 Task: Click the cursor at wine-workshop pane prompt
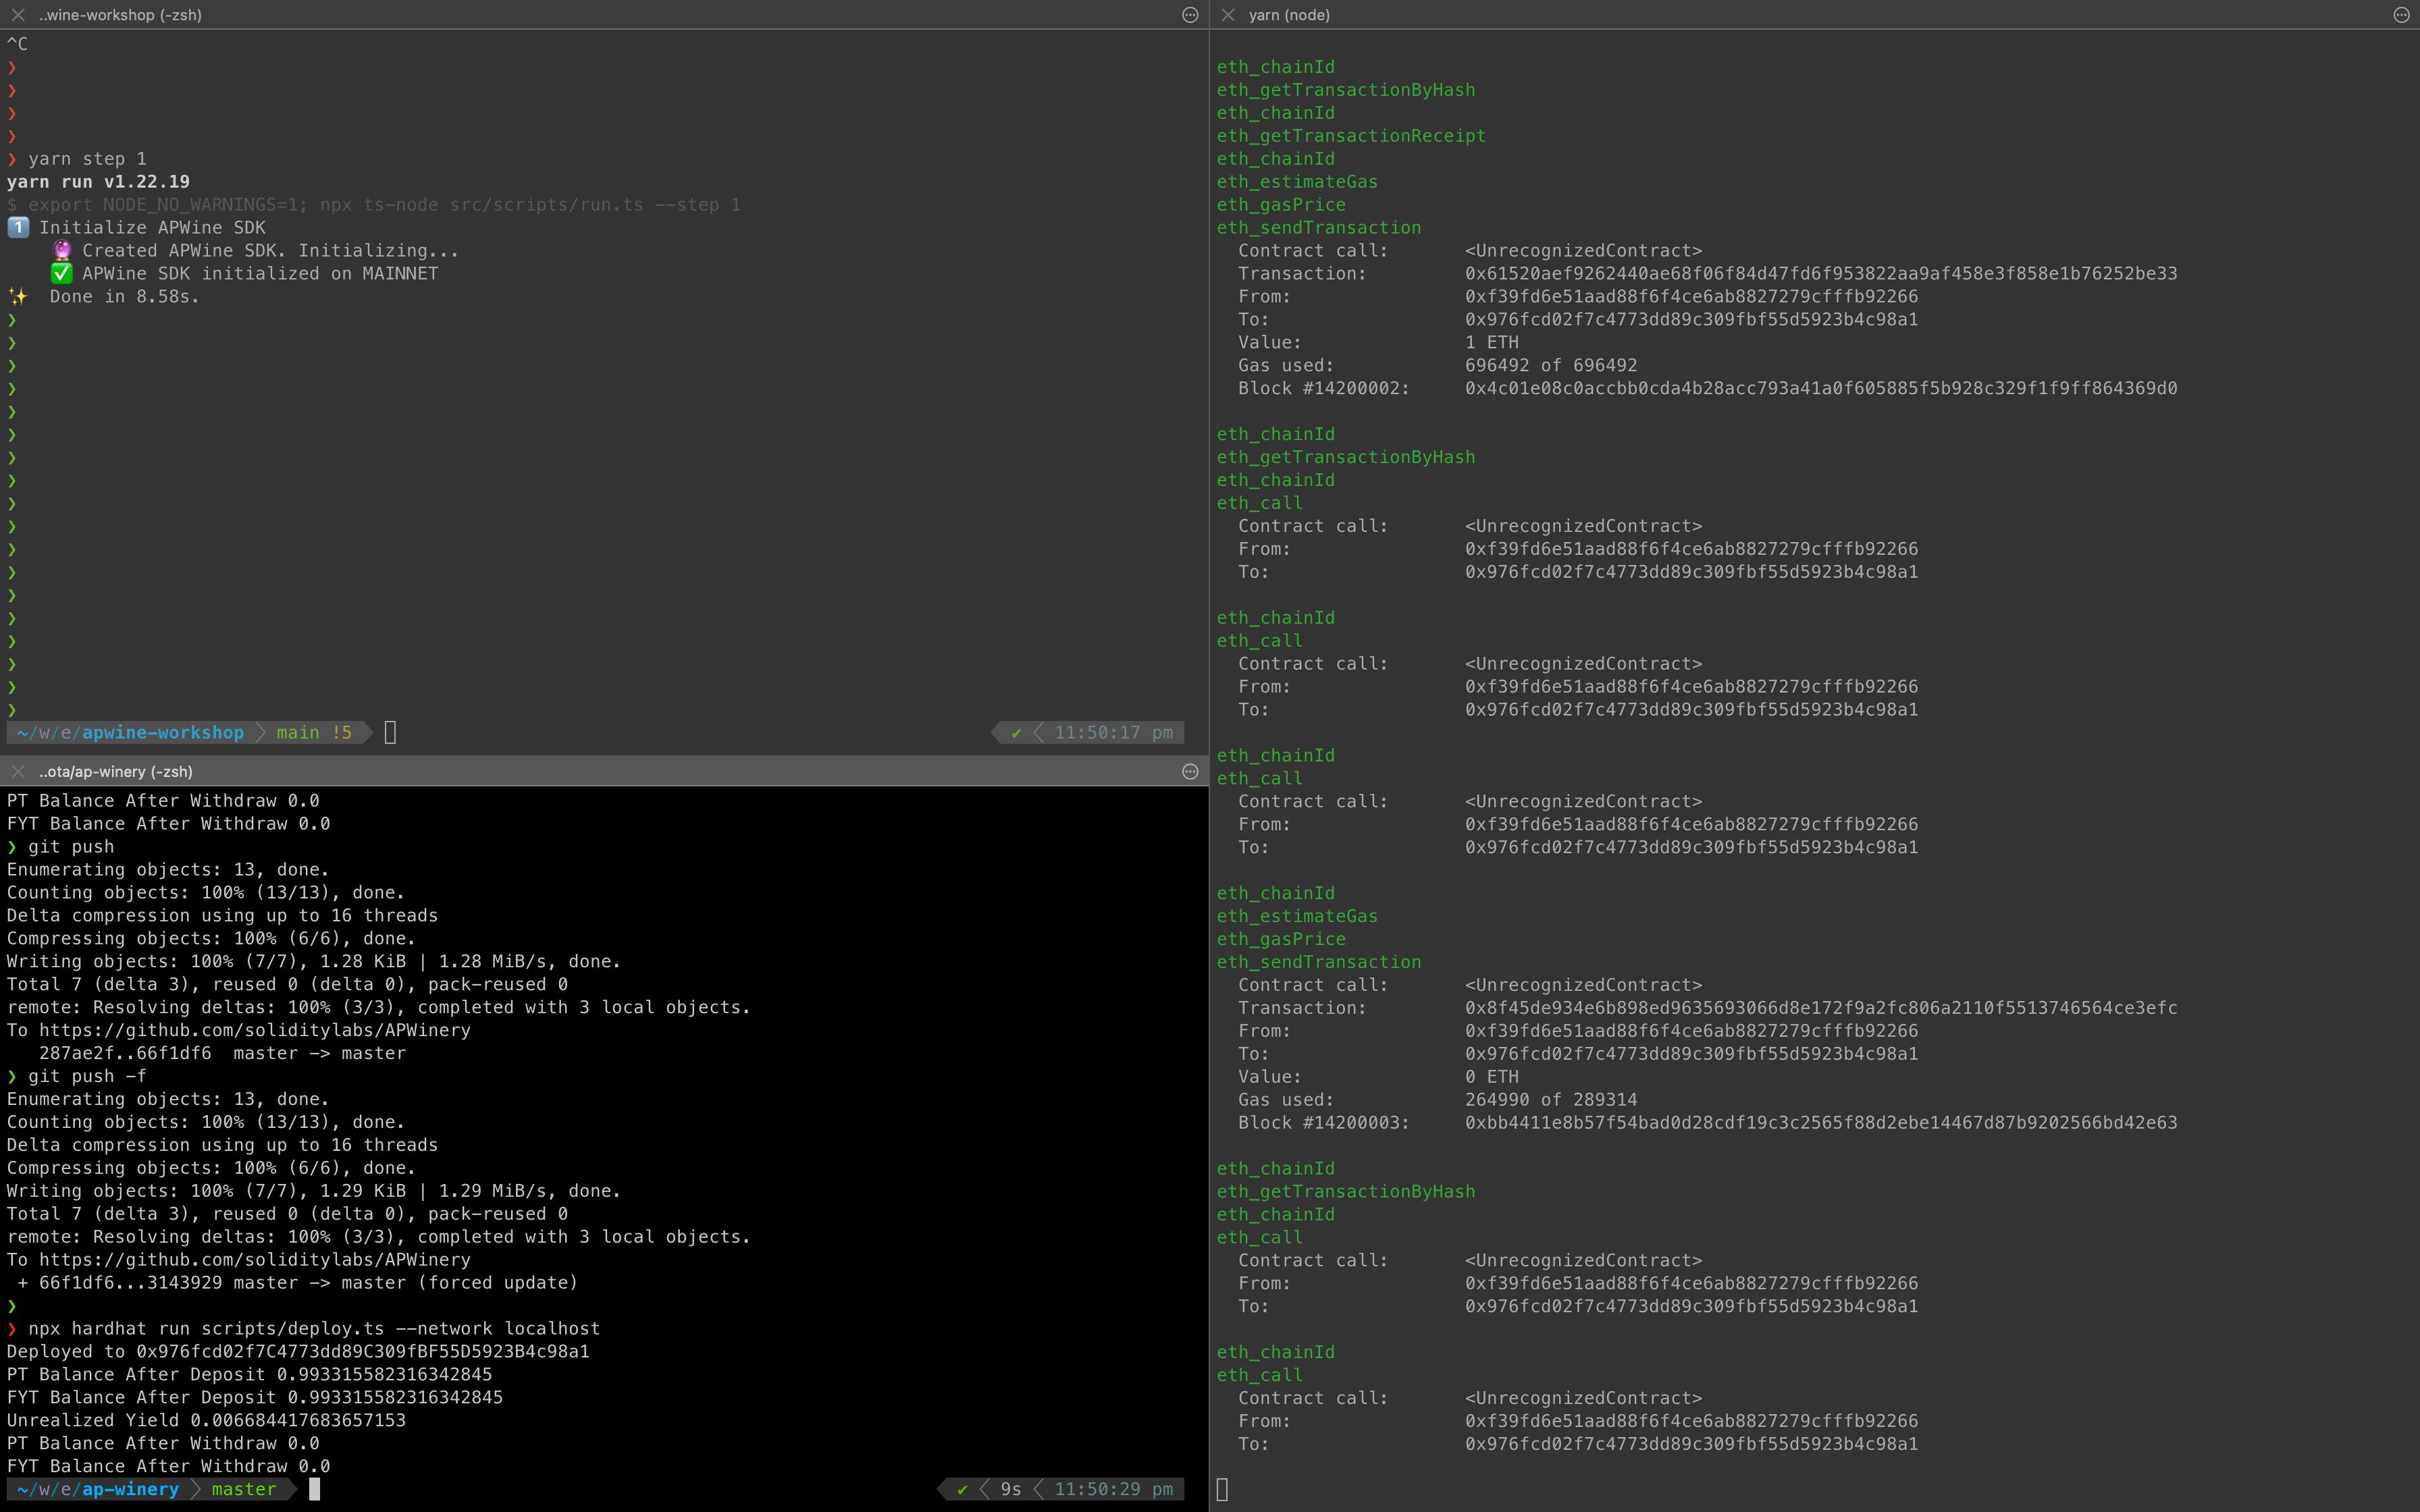tap(390, 733)
